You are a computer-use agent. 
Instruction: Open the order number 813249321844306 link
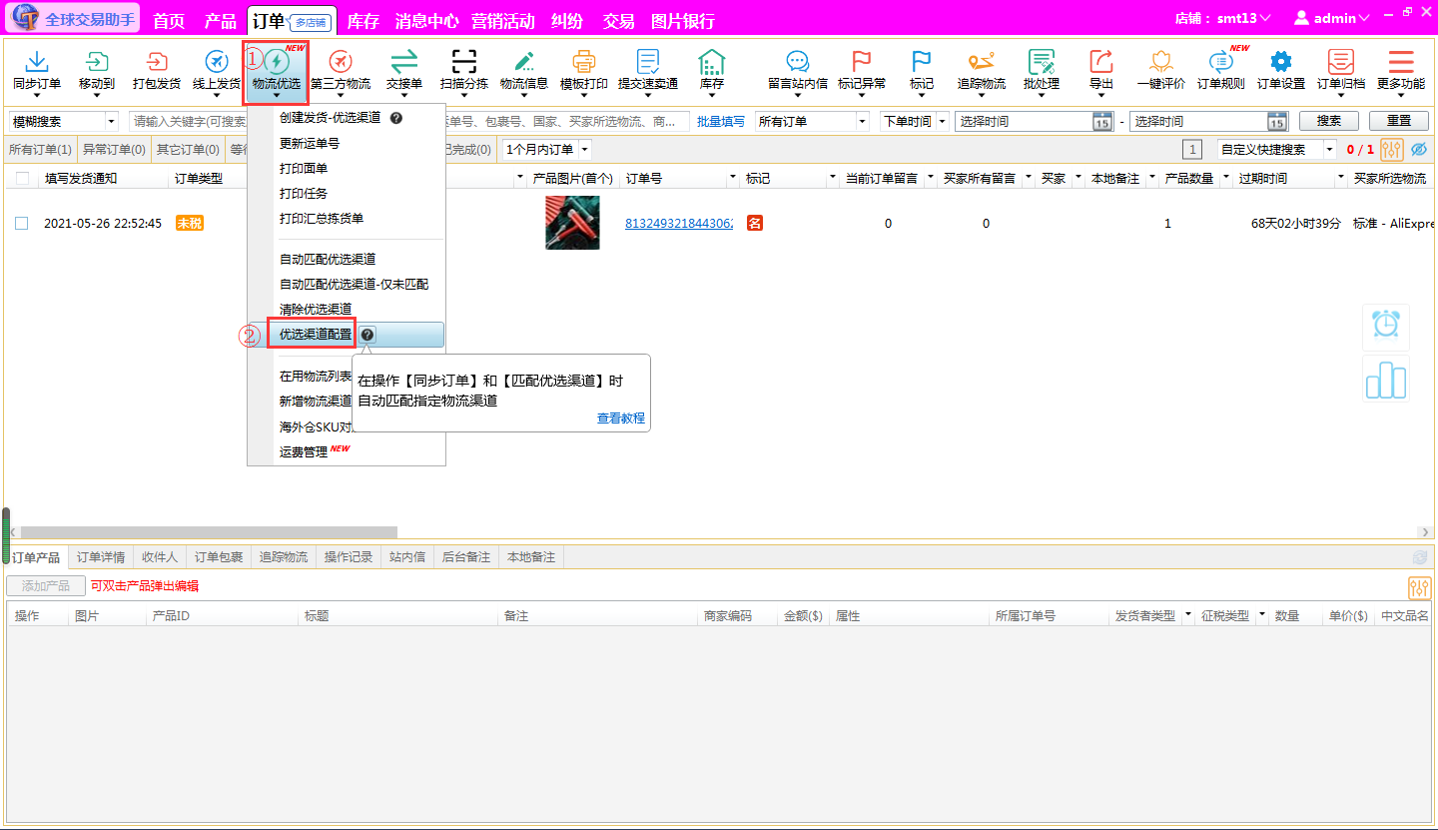pos(679,224)
